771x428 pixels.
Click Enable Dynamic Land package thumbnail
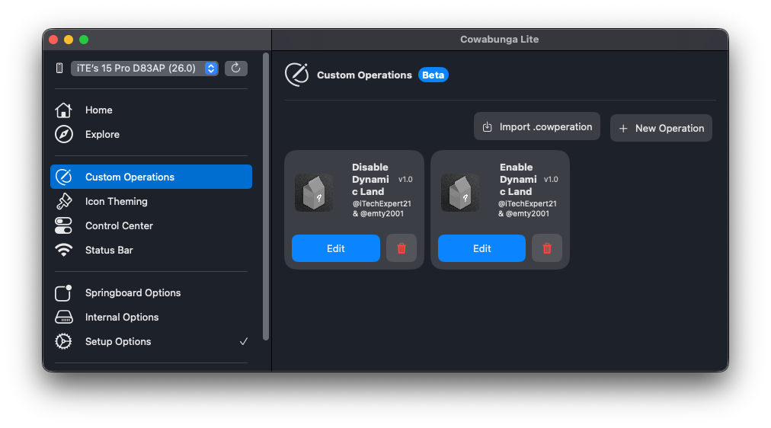[460, 193]
